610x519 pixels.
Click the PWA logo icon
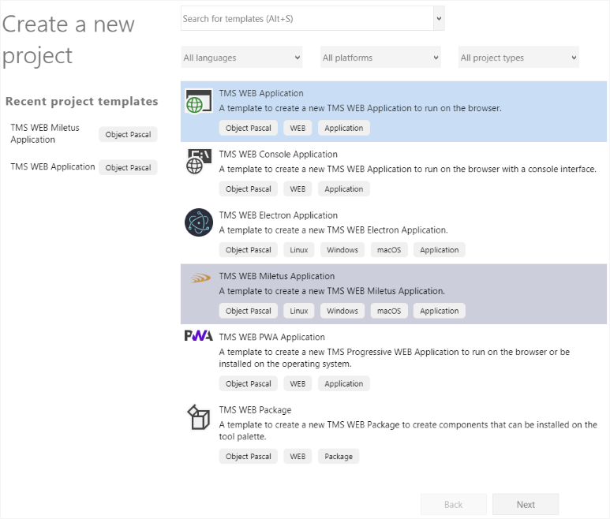(199, 335)
